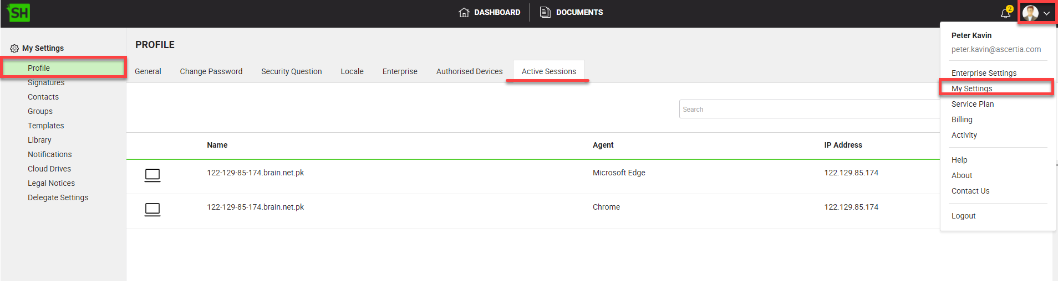
Task: Open the notifications bell icon
Action: (x=1005, y=13)
